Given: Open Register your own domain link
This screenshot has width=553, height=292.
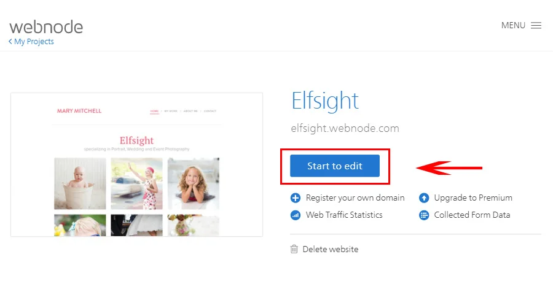Looking at the screenshot, I should coord(355,198).
